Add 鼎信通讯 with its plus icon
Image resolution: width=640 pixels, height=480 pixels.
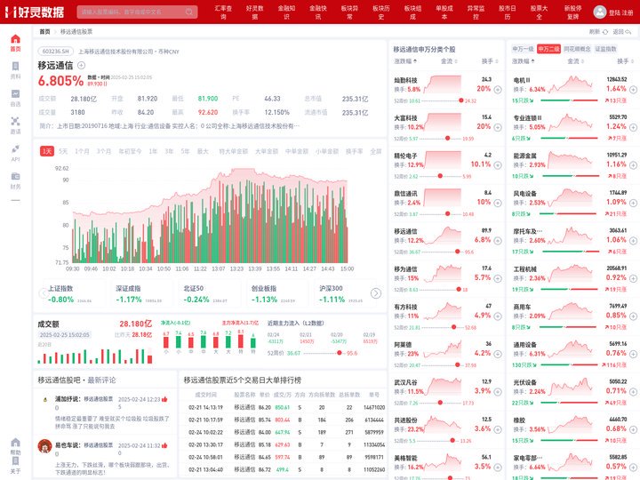[x=498, y=203]
